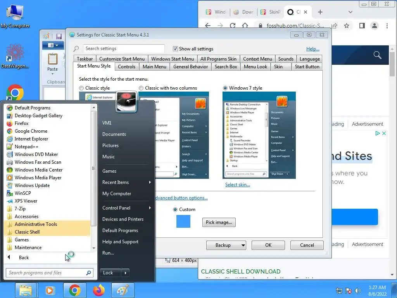Click the start menu user picture

[x=127, y=101]
